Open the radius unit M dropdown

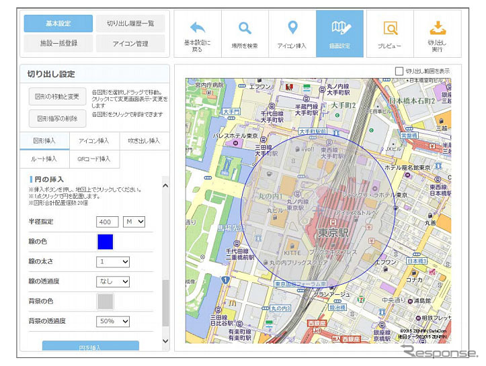pos(134,222)
